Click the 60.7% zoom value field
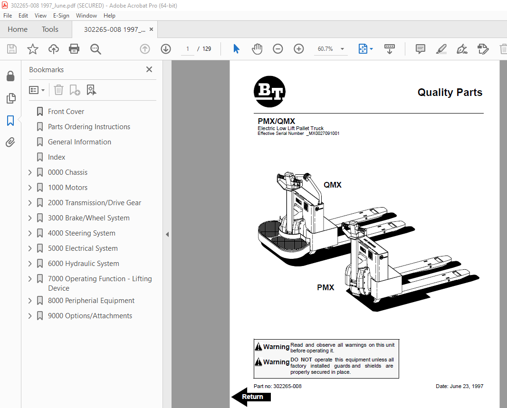 click(x=325, y=49)
